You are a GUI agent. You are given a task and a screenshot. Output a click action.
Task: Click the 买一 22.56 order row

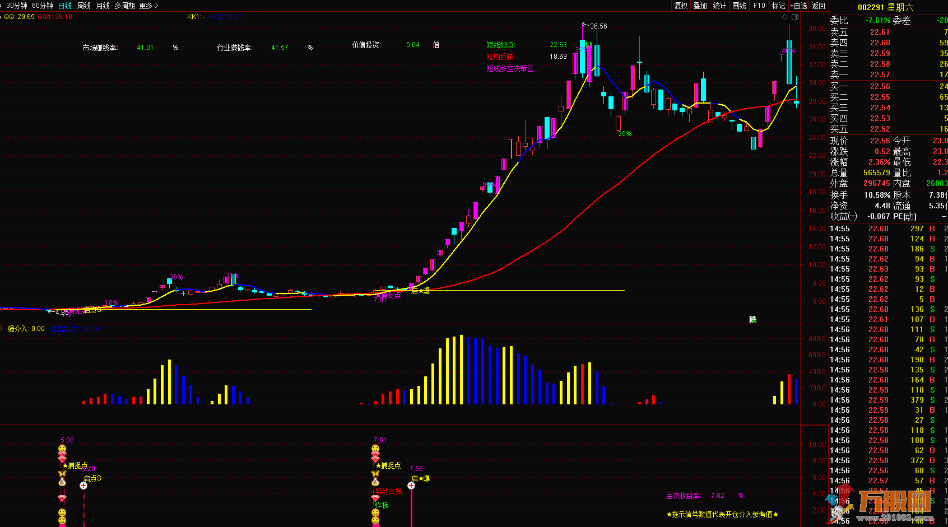click(x=889, y=86)
